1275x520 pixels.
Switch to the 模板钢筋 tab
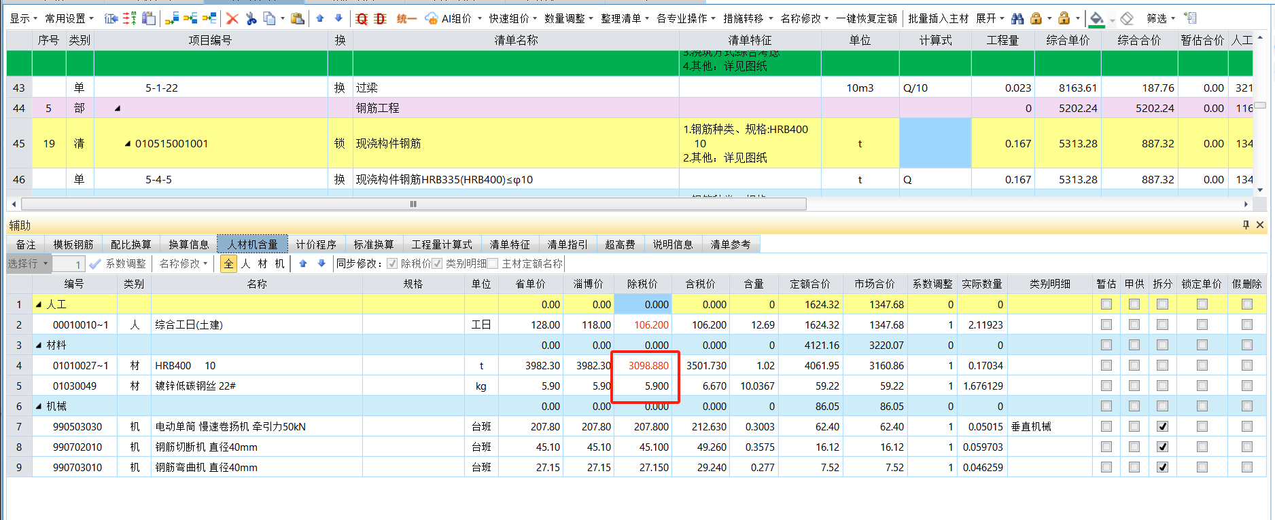[73, 244]
